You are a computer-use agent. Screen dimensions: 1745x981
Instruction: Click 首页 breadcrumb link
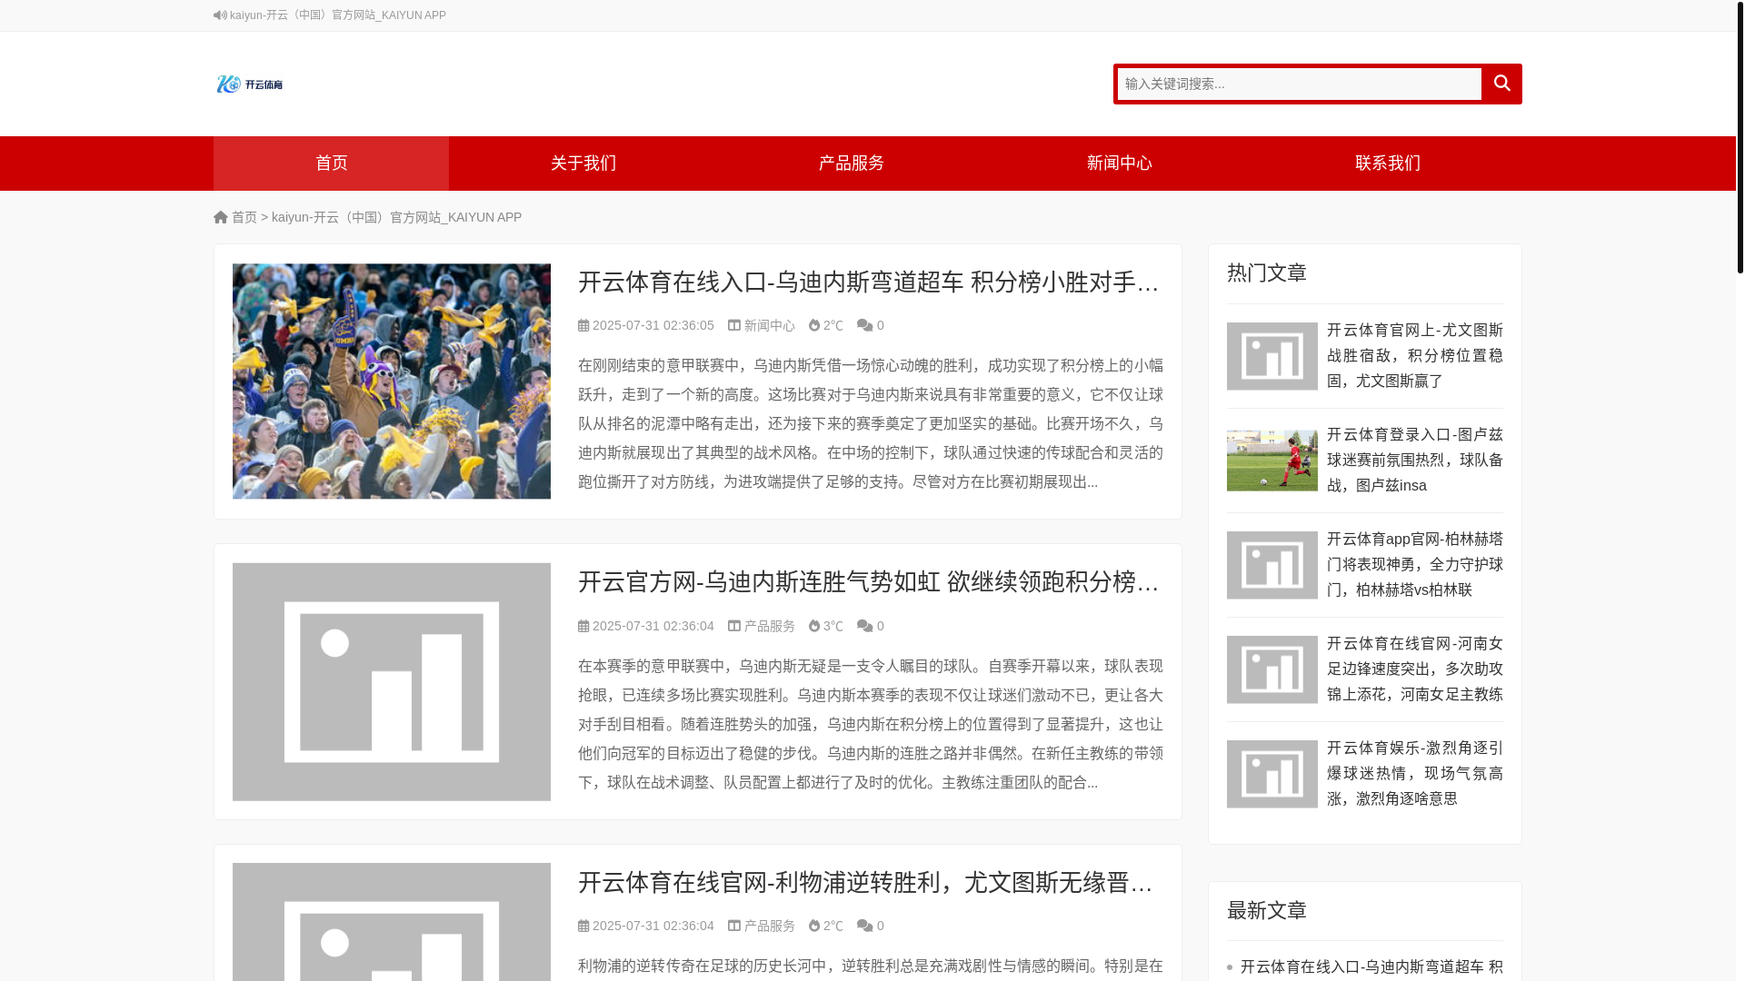click(x=244, y=217)
